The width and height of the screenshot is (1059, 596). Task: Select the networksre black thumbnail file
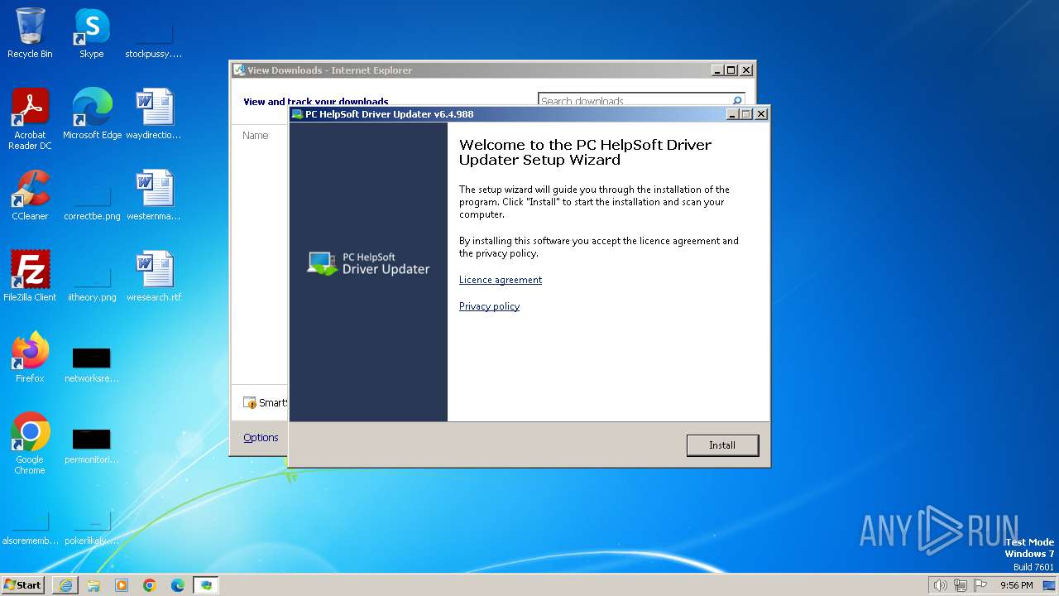click(x=92, y=364)
